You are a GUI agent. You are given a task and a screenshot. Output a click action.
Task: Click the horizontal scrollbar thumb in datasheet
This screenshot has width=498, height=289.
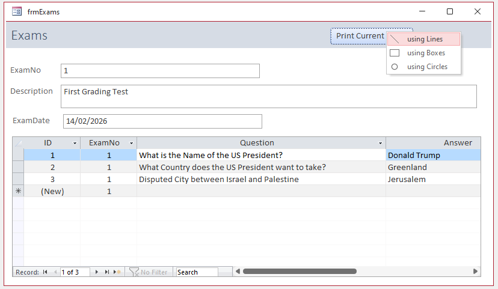coord(299,272)
